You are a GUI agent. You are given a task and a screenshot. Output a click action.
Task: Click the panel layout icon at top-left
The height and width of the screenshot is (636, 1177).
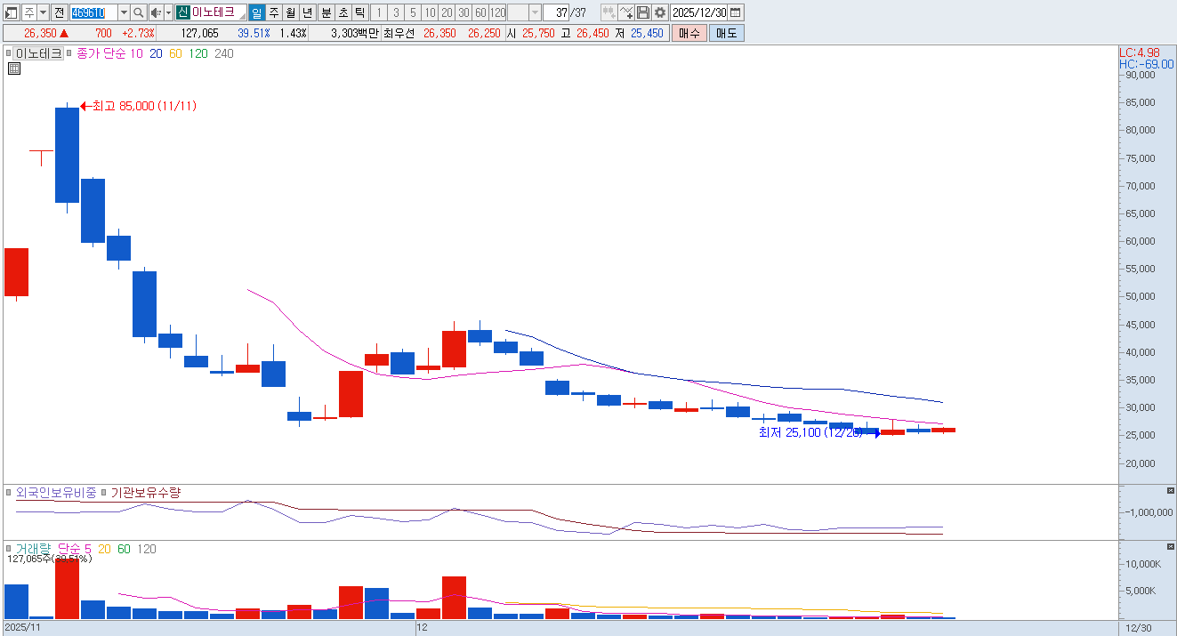(12, 12)
